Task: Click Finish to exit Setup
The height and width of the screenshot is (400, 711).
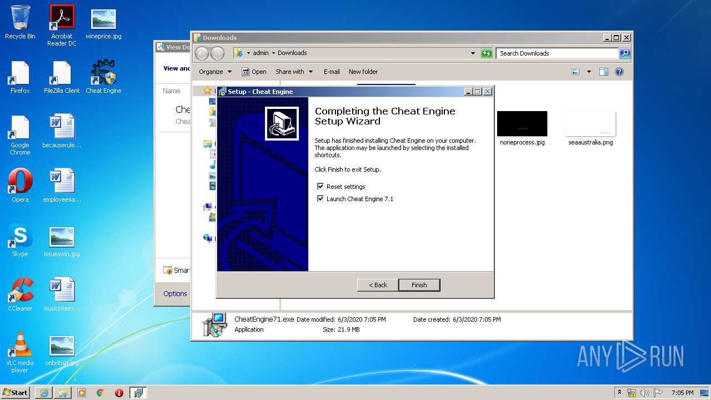Action: (x=419, y=285)
